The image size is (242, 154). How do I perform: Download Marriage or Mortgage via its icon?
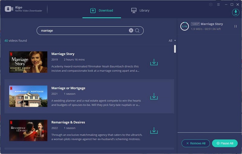[x=154, y=96]
